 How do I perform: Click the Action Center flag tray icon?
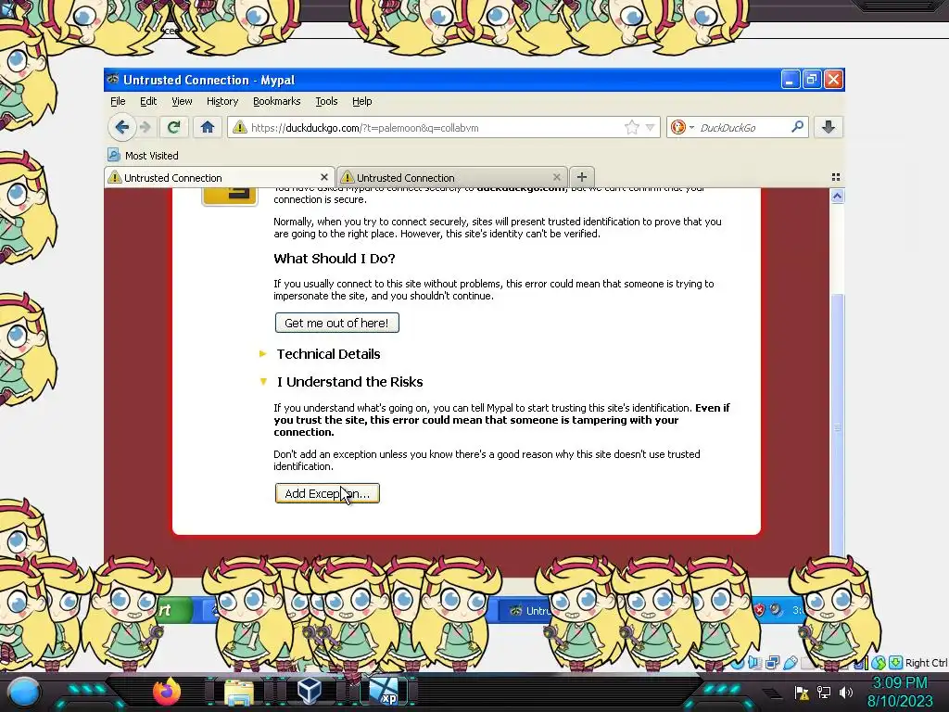click(802, 693)
